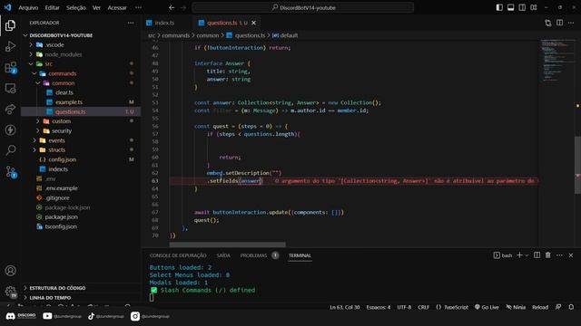
Task: Open Acessar menu
Action: 117,7
